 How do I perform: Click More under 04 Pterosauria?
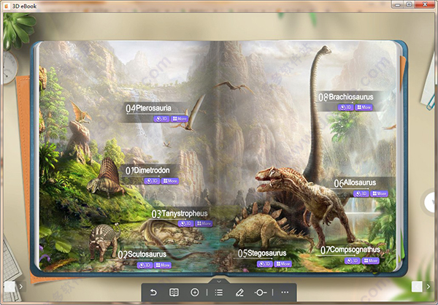[x=180, y=119]
